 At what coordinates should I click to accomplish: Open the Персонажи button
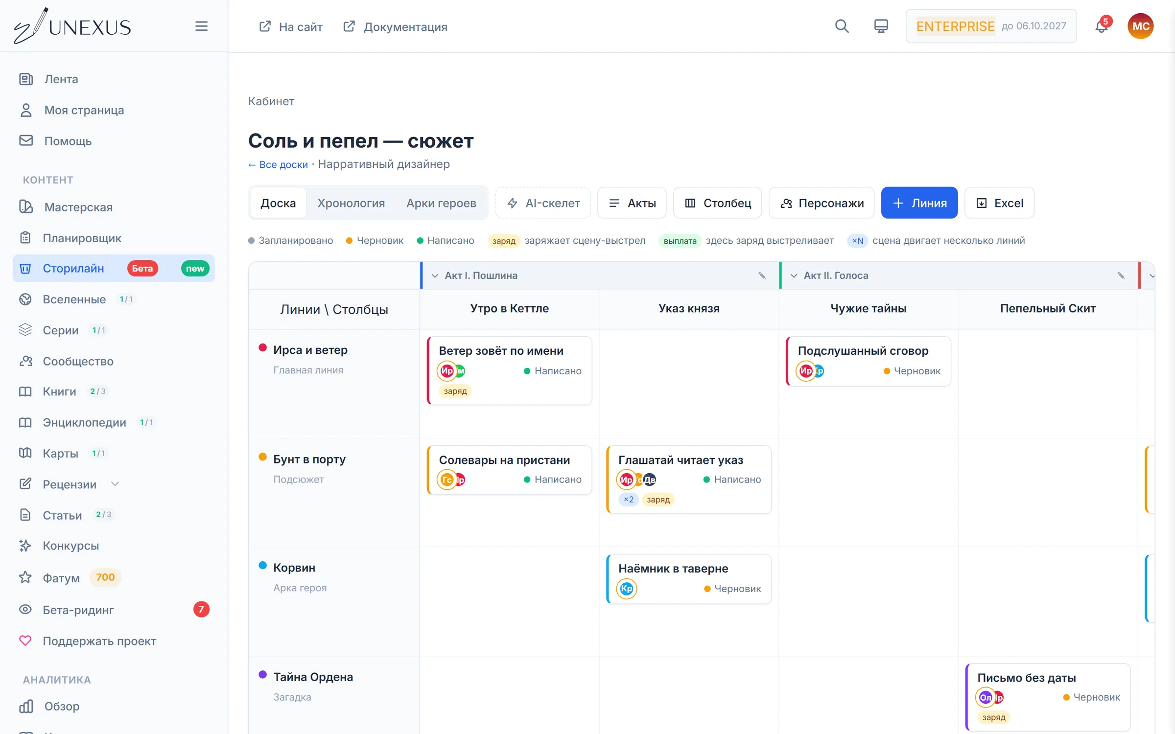[822, 203]
